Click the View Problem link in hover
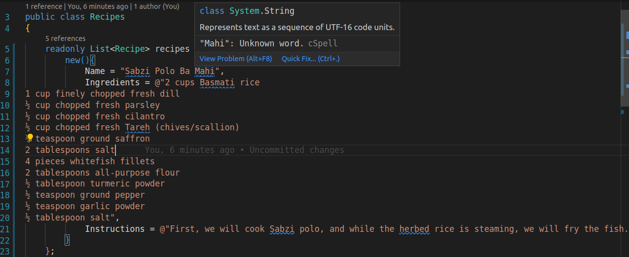This screenshot has width=629, height=257. pyautogui.click(x=235, y=59)
